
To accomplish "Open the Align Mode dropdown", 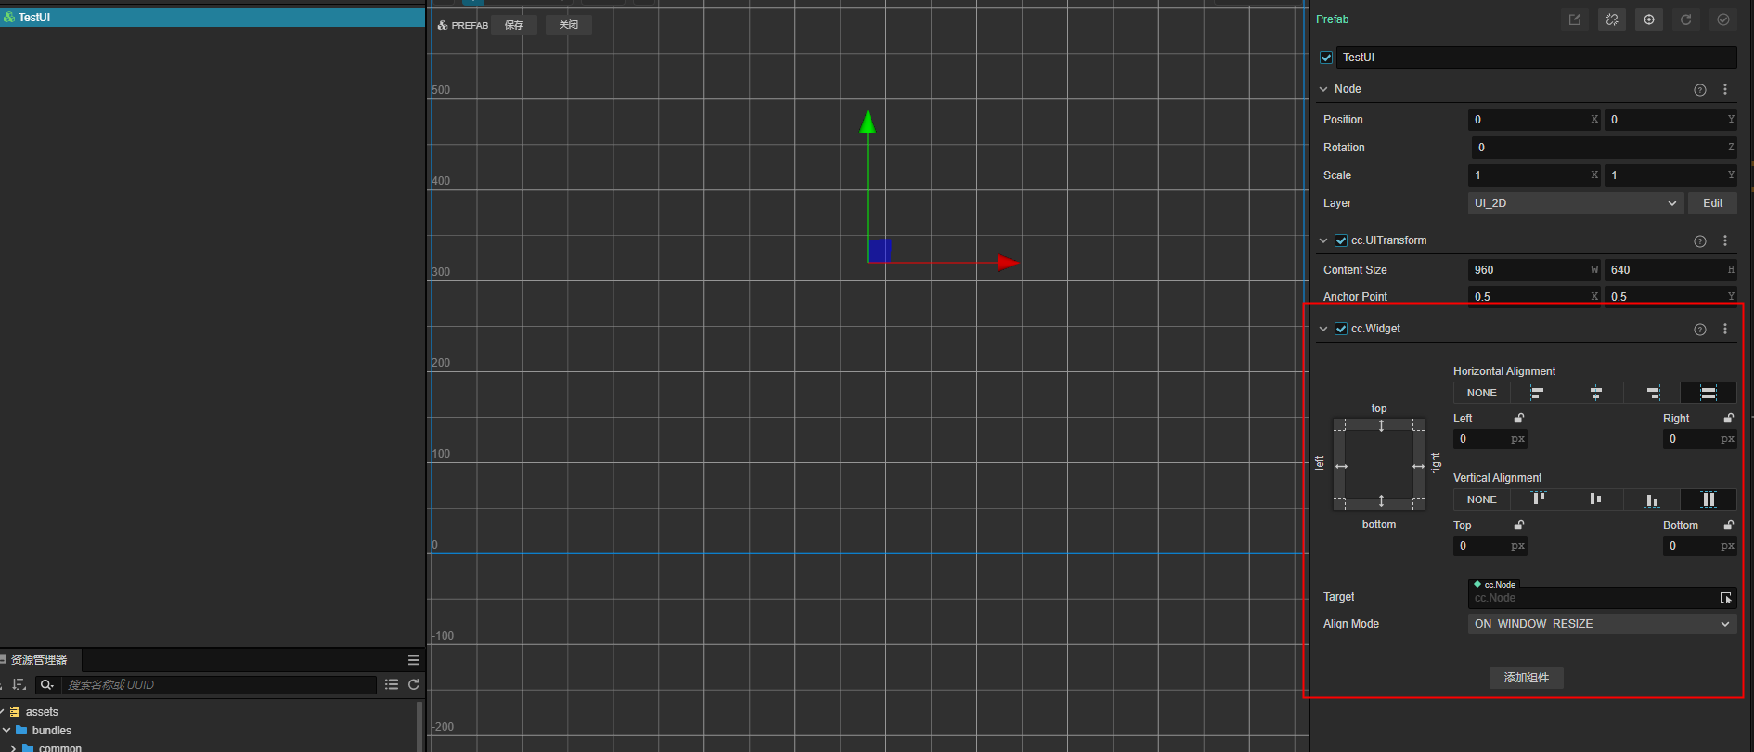I will (1603, 624).
